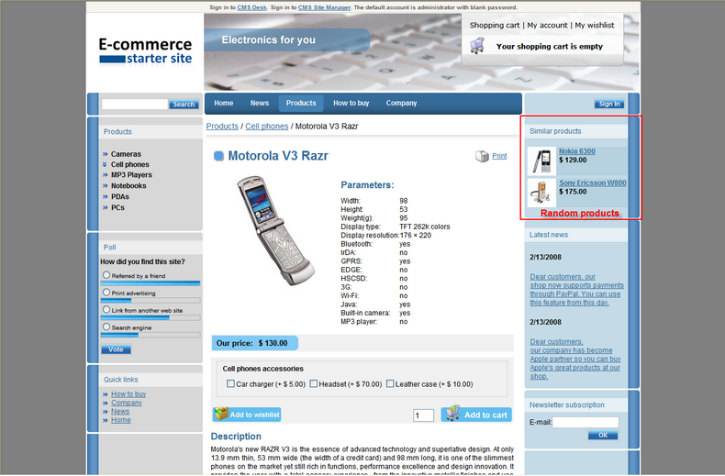This screenshot has height=476, width=725.
Task: Open the Home menu tab
Action: point(224,103)
